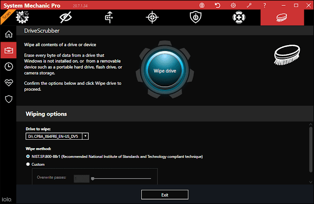This screenshot has width=314, height=204.
Task: Open the heartbeat health sidebar icon
Action: pyautogui.click(x=9, y=83)
